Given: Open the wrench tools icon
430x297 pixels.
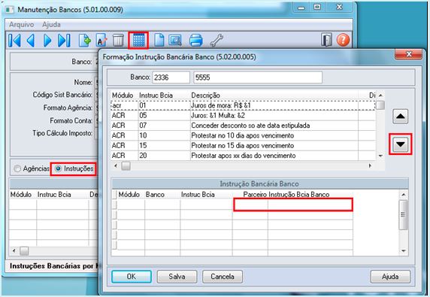Looking at the screenshot, I should (x=217, y=41).
